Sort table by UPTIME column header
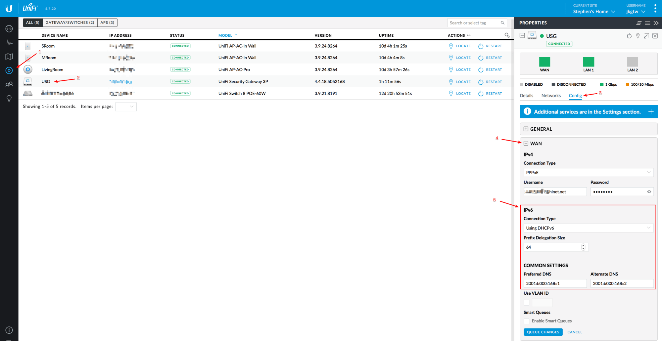Screen dimensions: 662x341 coord(386,35)
